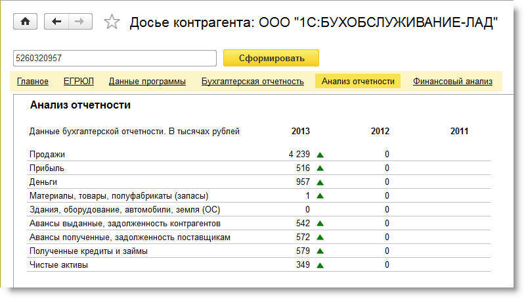Open the Данные программы tab
The image size is (524, 298).
point(147,82)
